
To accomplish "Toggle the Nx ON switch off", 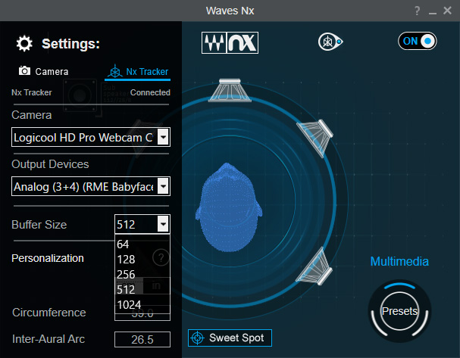I will point(418,42).
